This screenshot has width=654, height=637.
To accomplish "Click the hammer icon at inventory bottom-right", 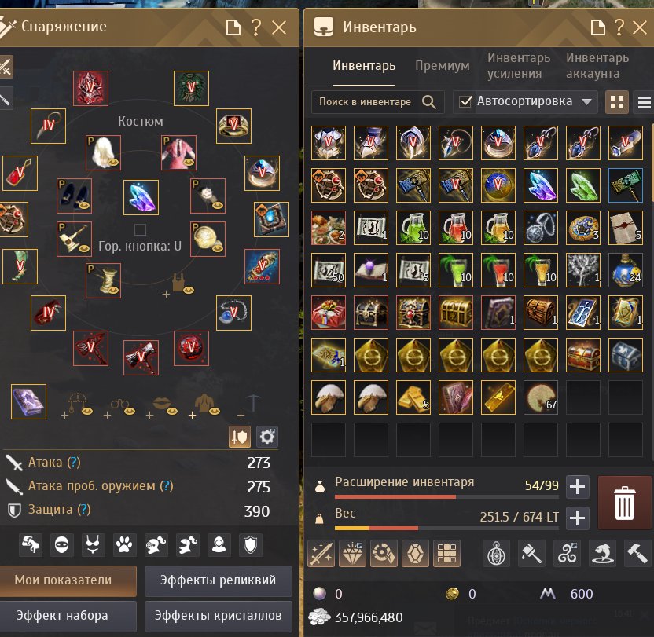I will (x=637, y=553).
